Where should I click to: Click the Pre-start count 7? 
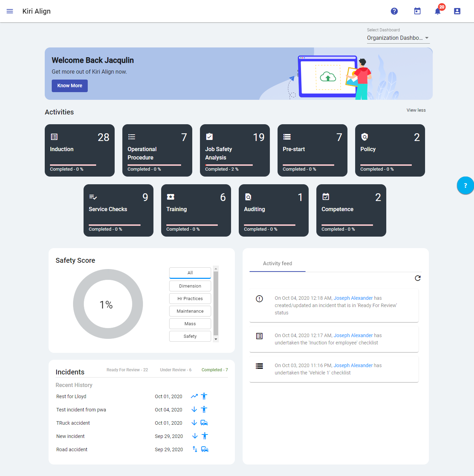point(339,137)
